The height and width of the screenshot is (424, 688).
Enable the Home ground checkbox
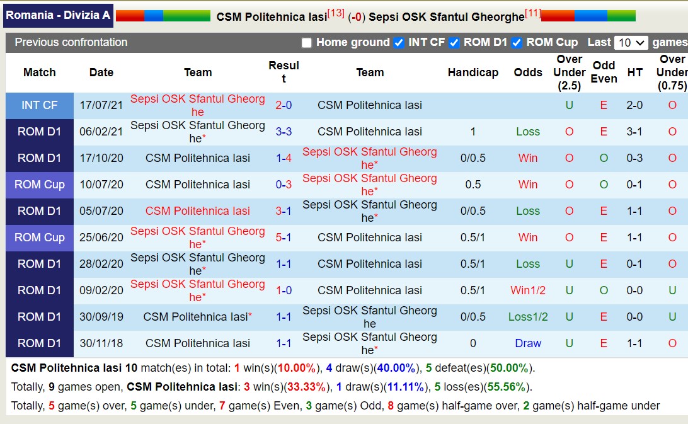coord(307,43)
